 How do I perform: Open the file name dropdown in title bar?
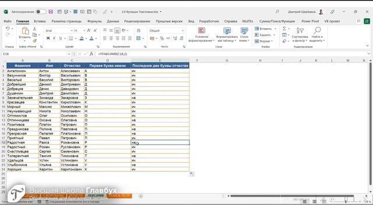click(x=161, y=12)
